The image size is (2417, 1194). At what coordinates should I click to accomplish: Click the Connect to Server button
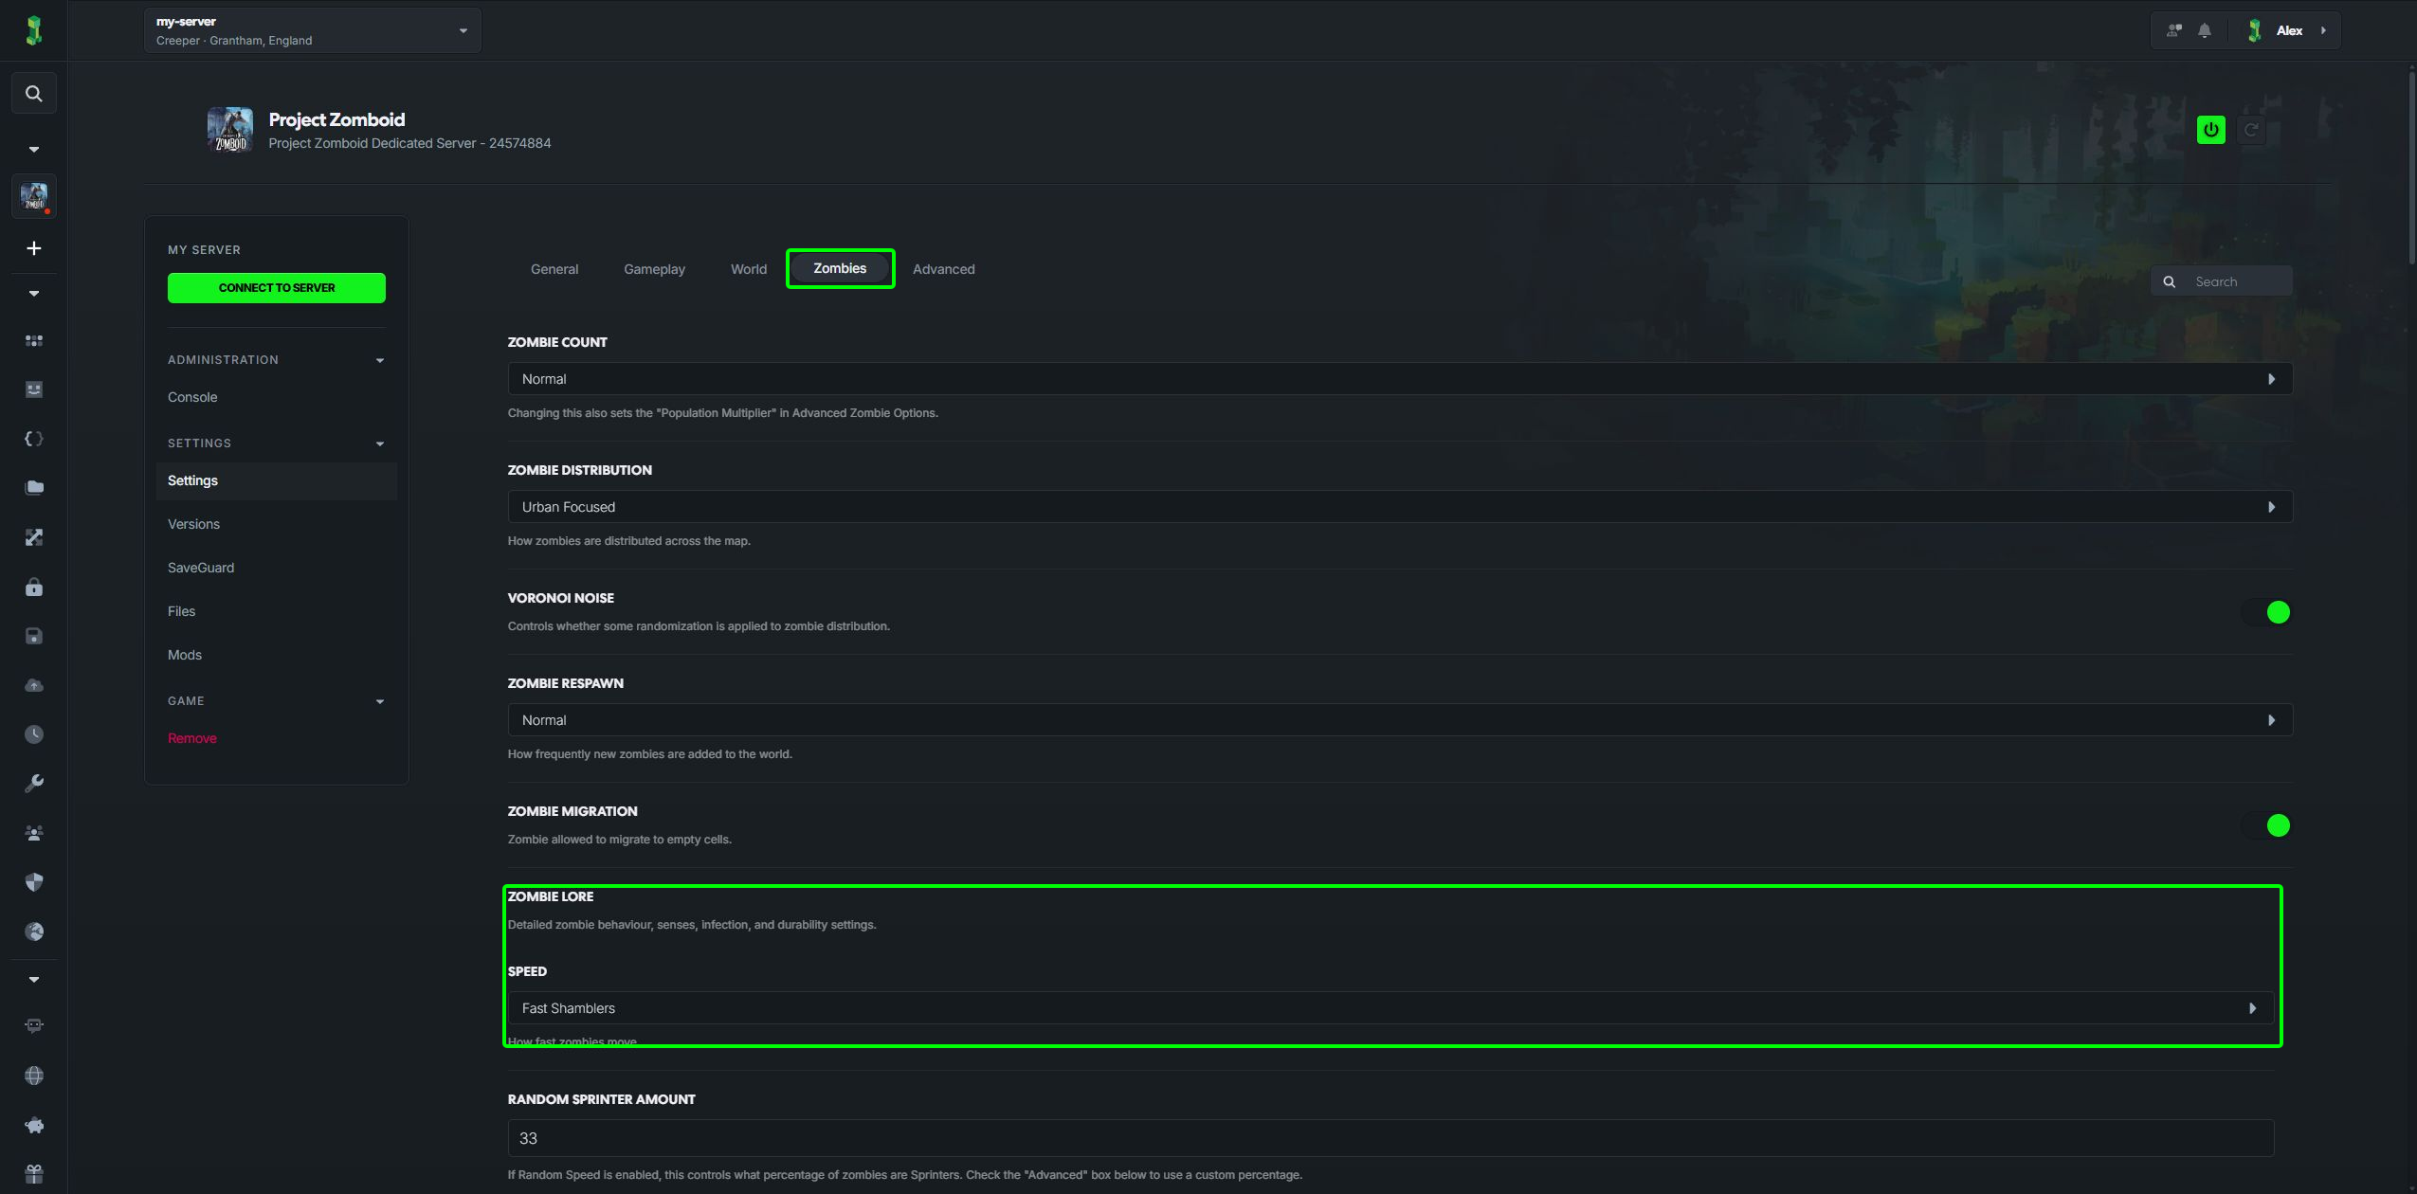(x=277, y=288)
